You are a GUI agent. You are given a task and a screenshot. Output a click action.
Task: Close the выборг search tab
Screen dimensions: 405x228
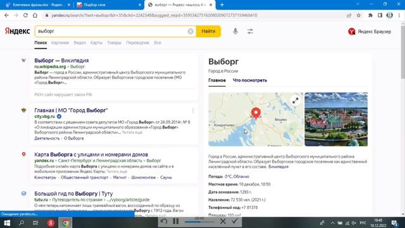pos(211,4)
